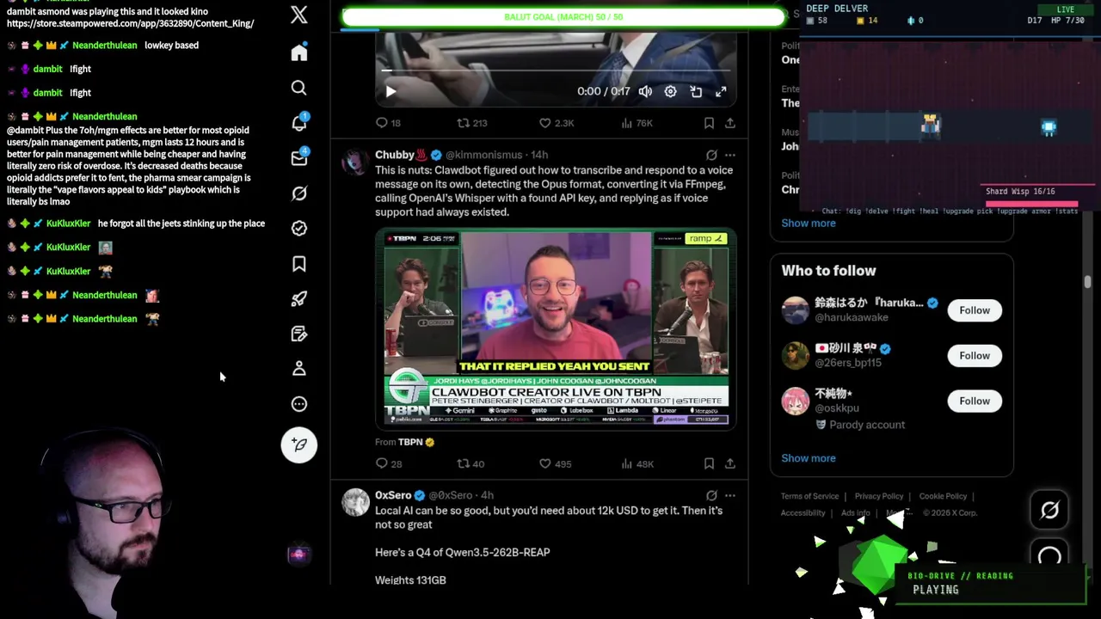Like Chubby's post with 495 likes
Viewport: 1101px width, 619px height.
tap(555, 463)
